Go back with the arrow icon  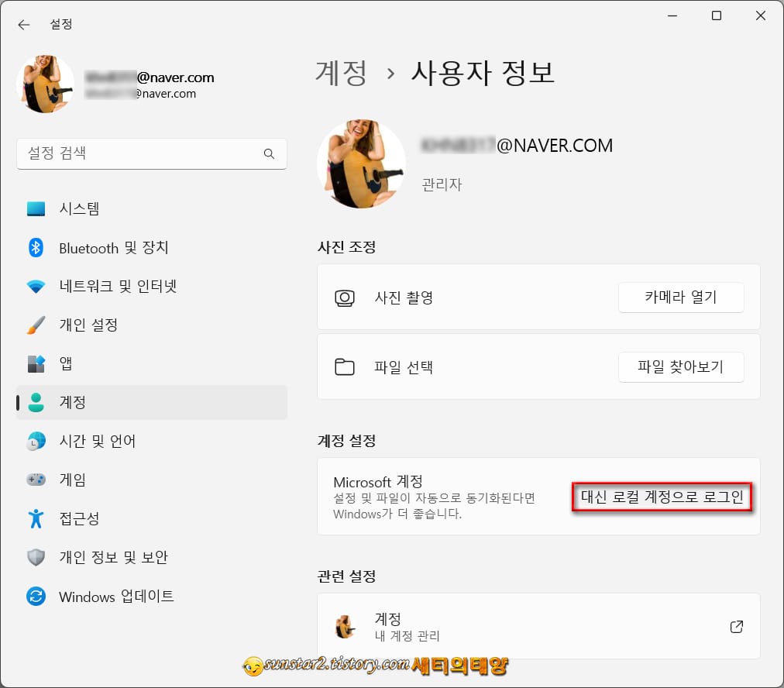(x=23, y=25)
